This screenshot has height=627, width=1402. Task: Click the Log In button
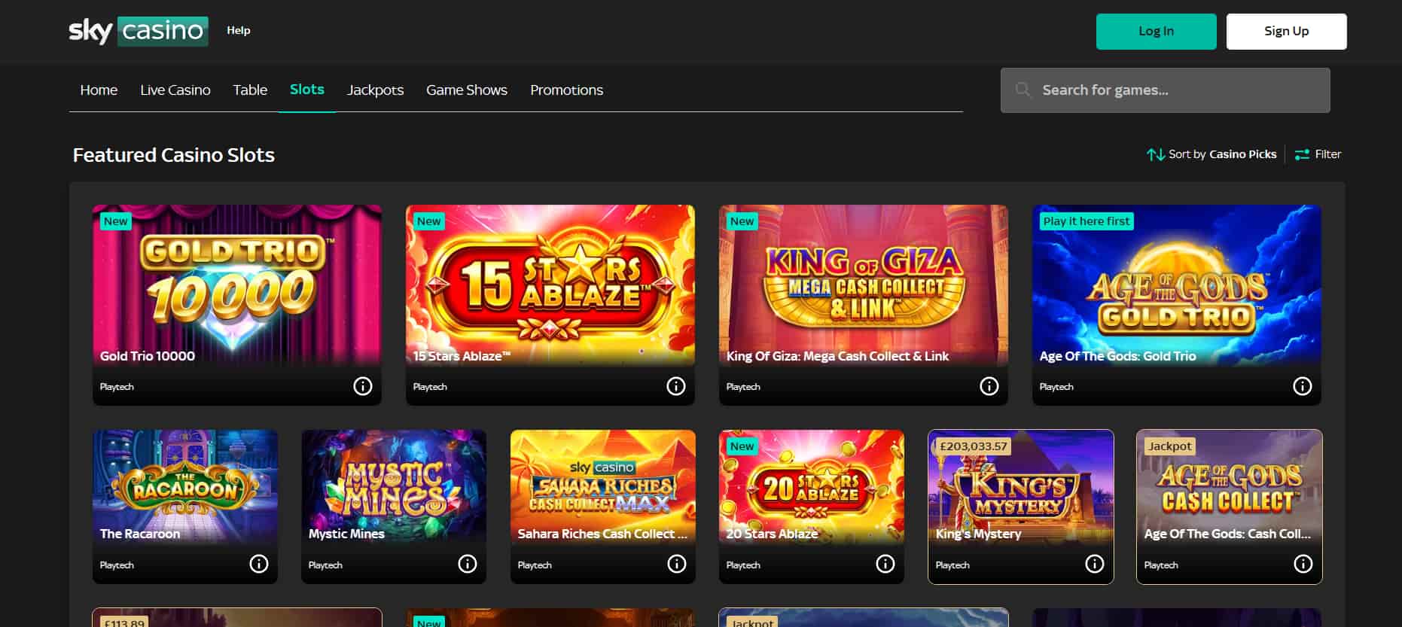pos(1156,32)
